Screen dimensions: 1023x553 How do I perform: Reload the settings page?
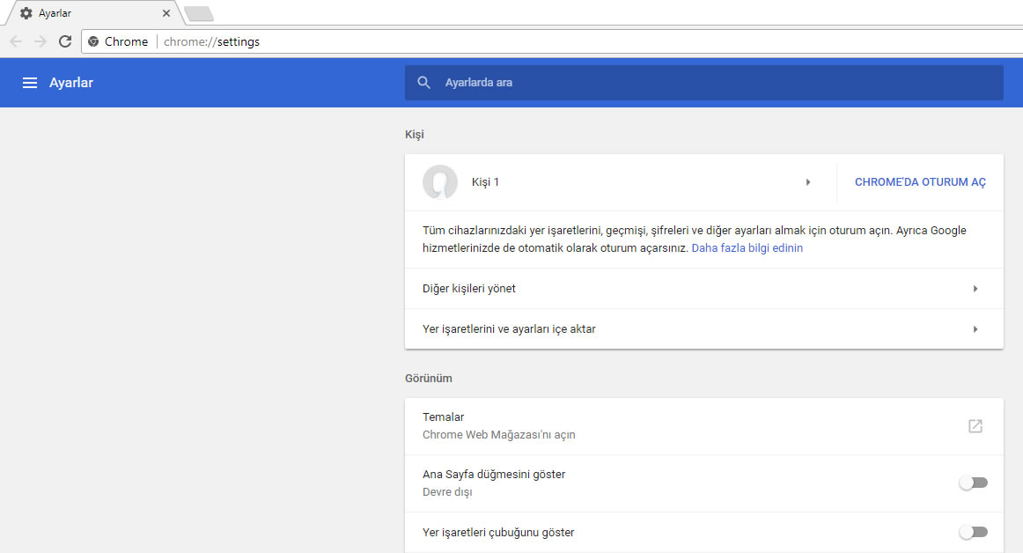(x=65, y=41)
